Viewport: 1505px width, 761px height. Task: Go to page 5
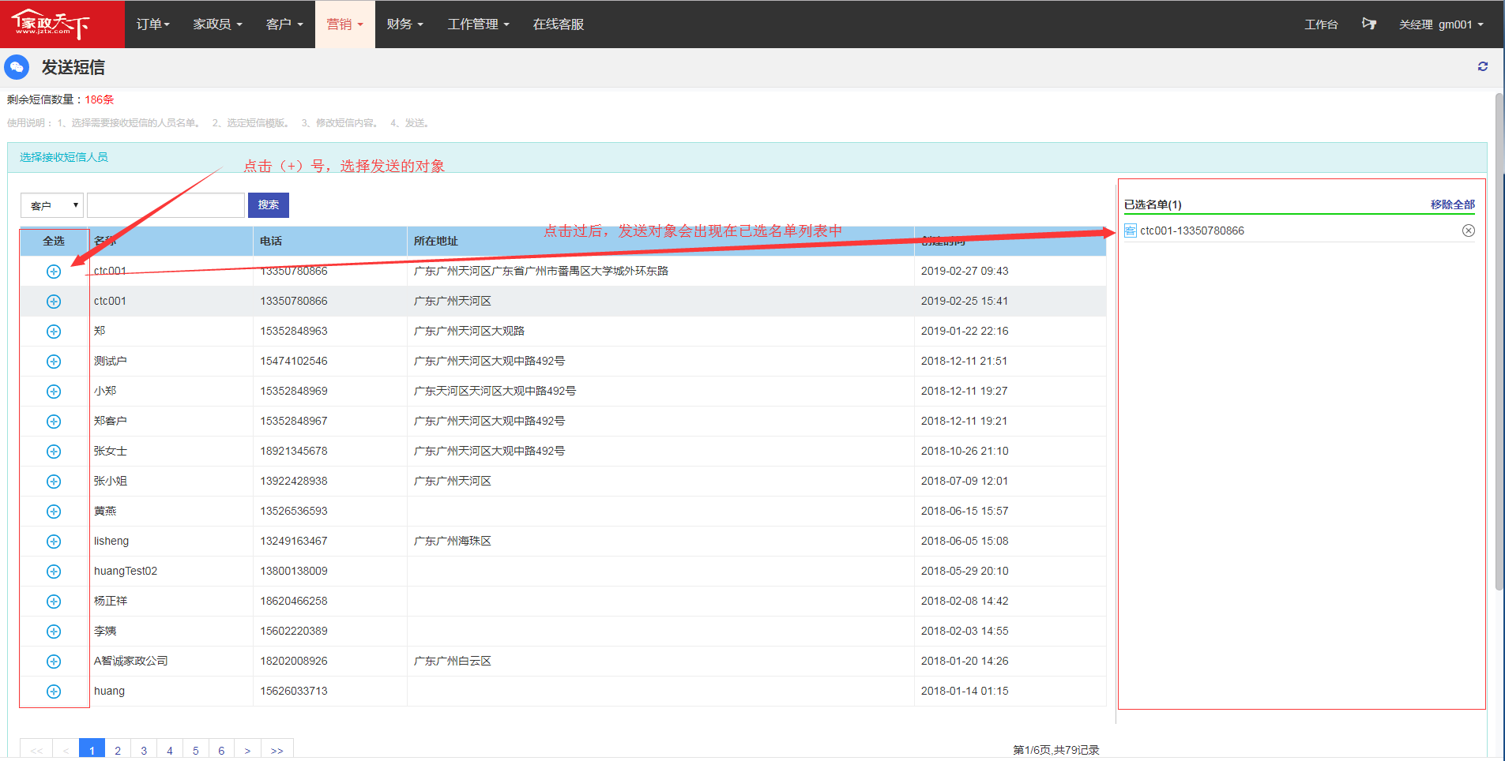pos(196,750)
